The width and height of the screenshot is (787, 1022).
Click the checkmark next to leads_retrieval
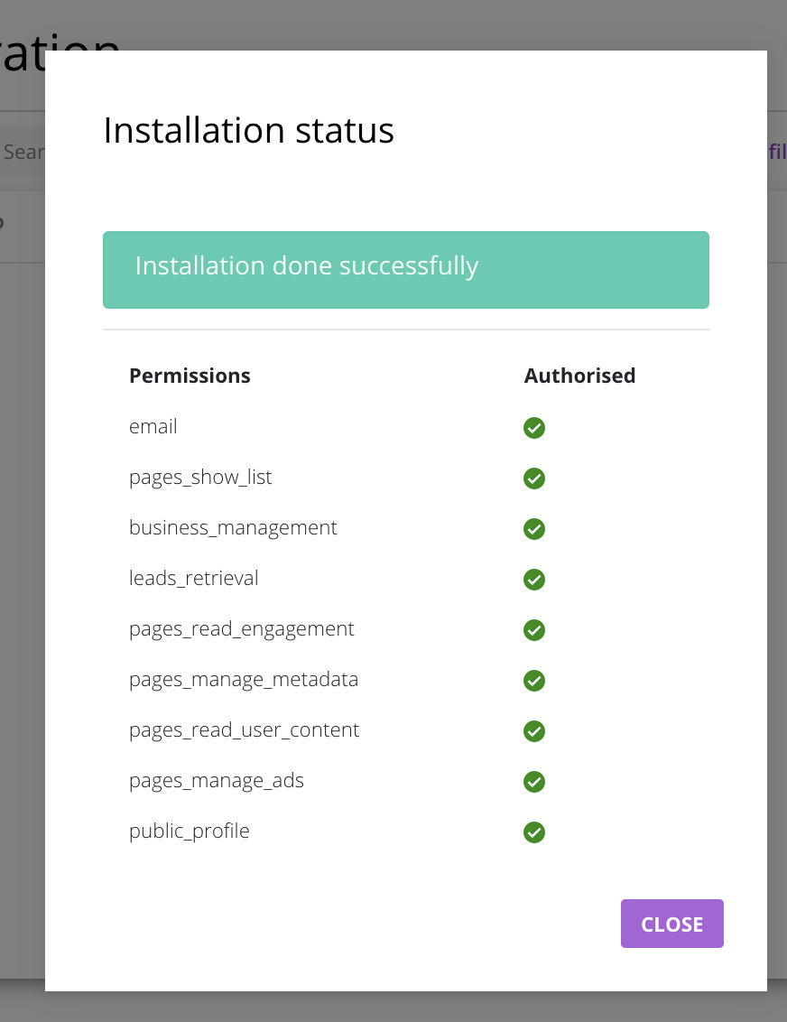point(533,580)
